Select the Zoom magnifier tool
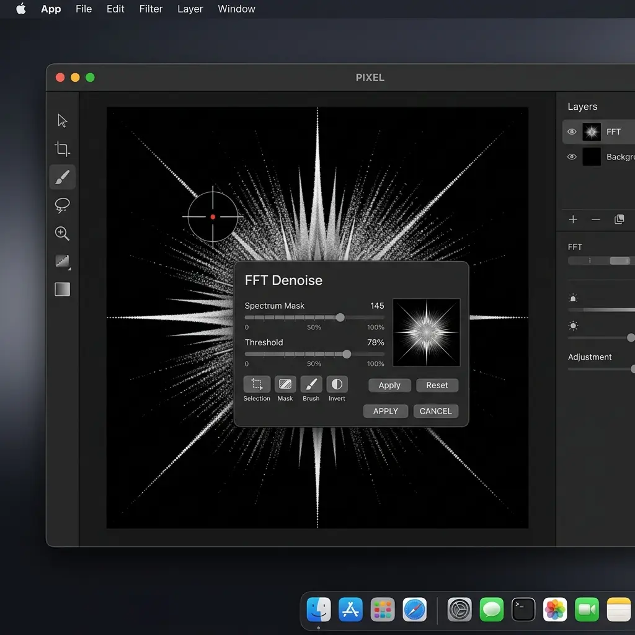 (x=62, y=234)
